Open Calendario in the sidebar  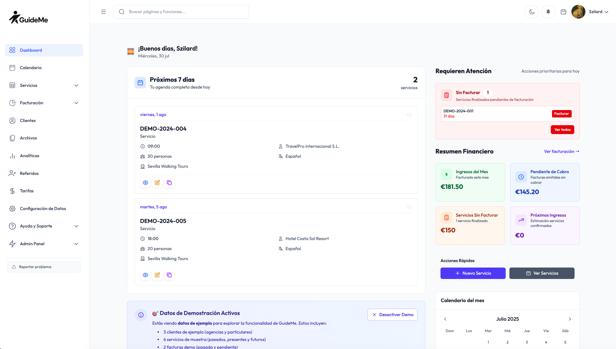[x=44, y=68]
